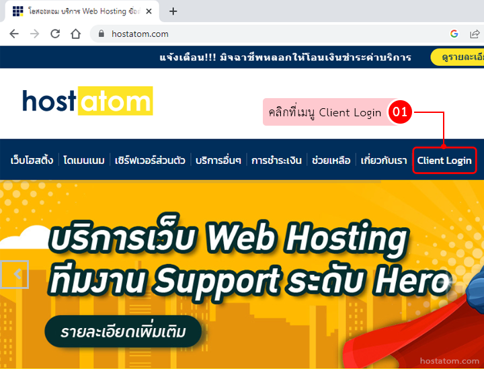The width and height of the screenshot is (484, 369).
Task: Open the ช่วยเหลือ menu
Action: coord(331,161)
